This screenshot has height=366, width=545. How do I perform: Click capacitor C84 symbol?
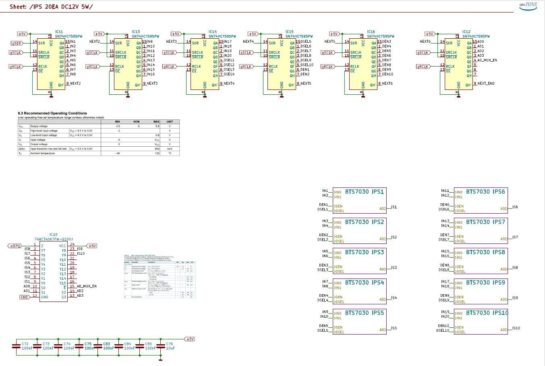[118, 346]
